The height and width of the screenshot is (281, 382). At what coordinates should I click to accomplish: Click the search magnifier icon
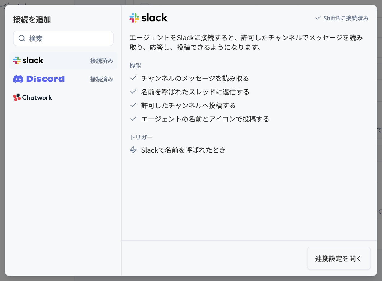coord(22,38)
